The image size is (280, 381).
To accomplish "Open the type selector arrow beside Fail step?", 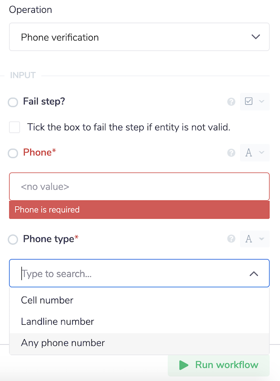I will (x=261, y=101).
